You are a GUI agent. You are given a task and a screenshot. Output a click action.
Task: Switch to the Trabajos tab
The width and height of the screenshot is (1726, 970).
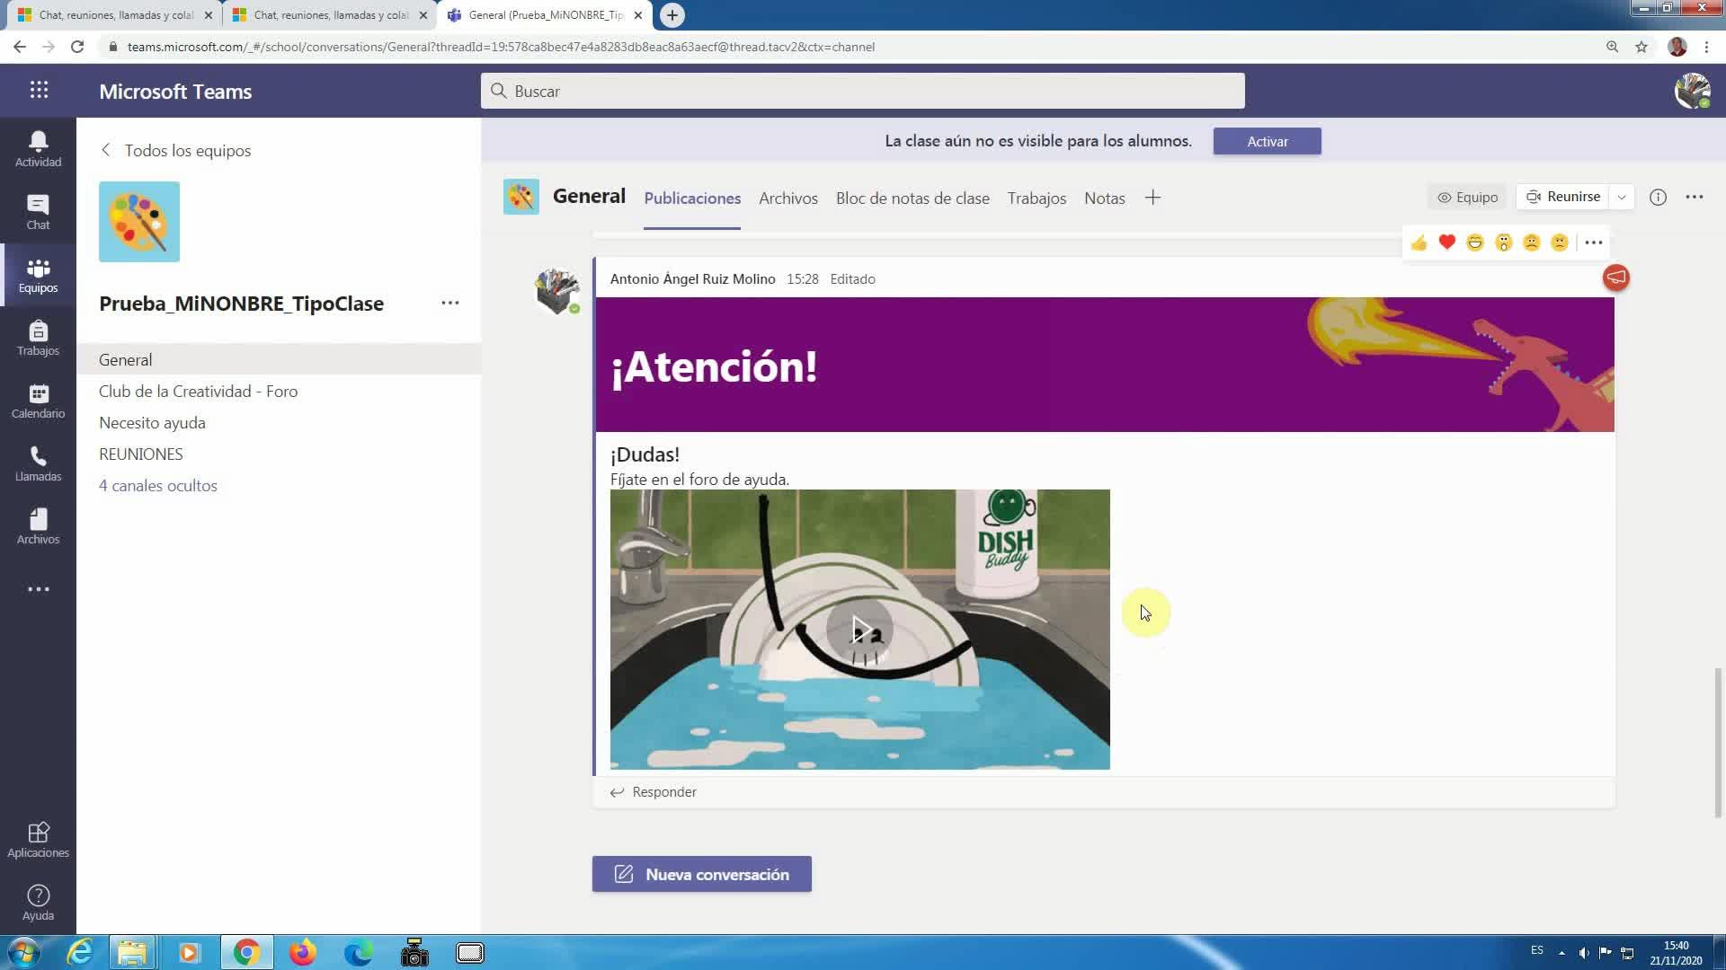(1036, 198)
